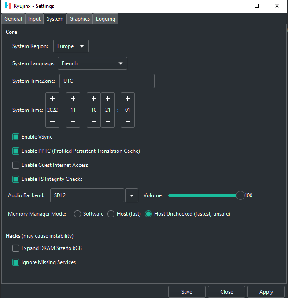Open the System Language dropdown
Viewport: 288px width, 298px height.
[92, 63]
